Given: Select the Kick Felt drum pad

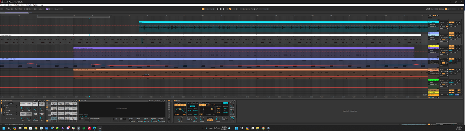Looking at the screenshot, I should coord(54,119).
